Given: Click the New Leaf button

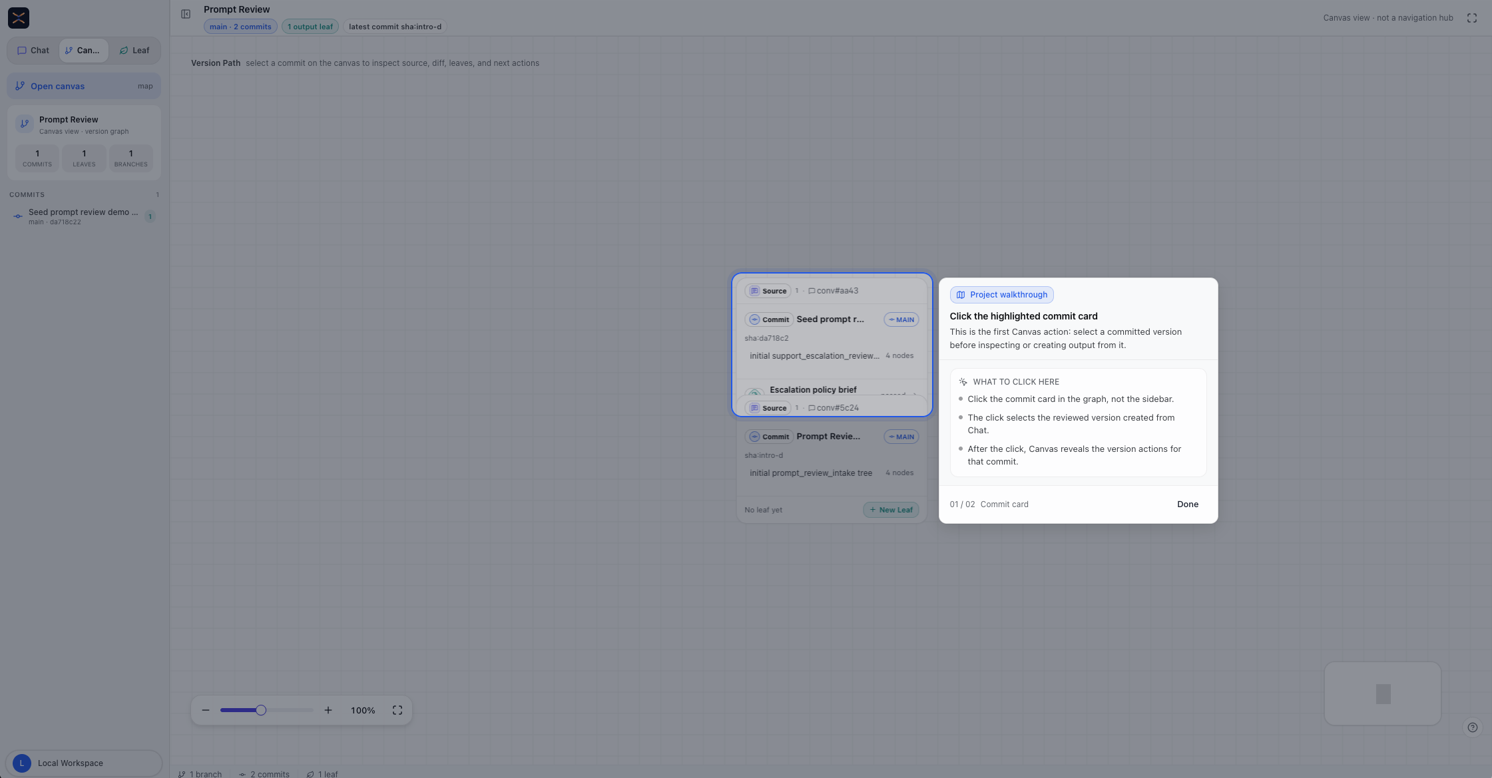Looking at the screenshot, I should pyautogui.click(x=891, y=510).
